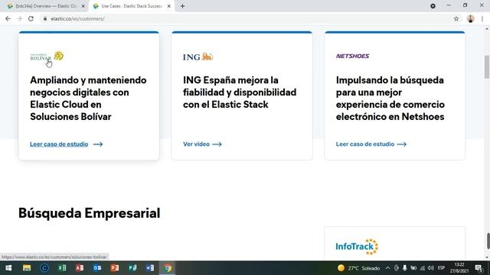Go back to the previous page
This screenshot has width=490, height=275.
pyautogui.click(x=8, y=18)
